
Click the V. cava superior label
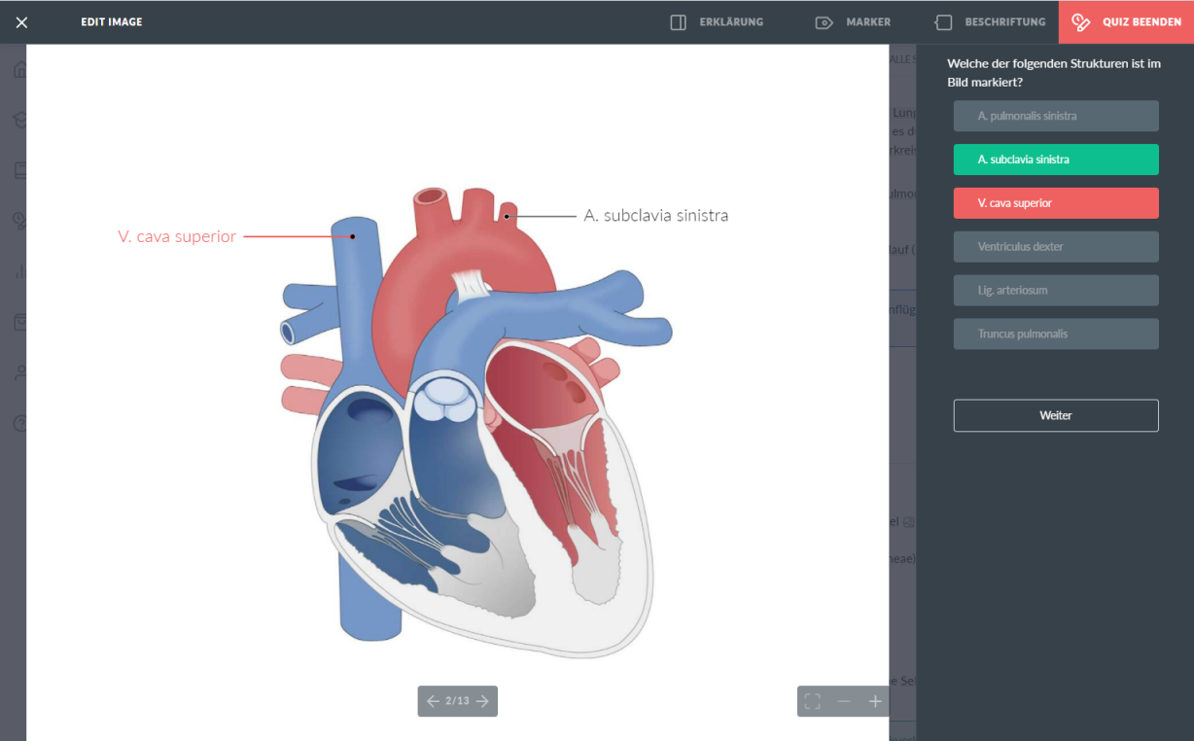(177, 236)
